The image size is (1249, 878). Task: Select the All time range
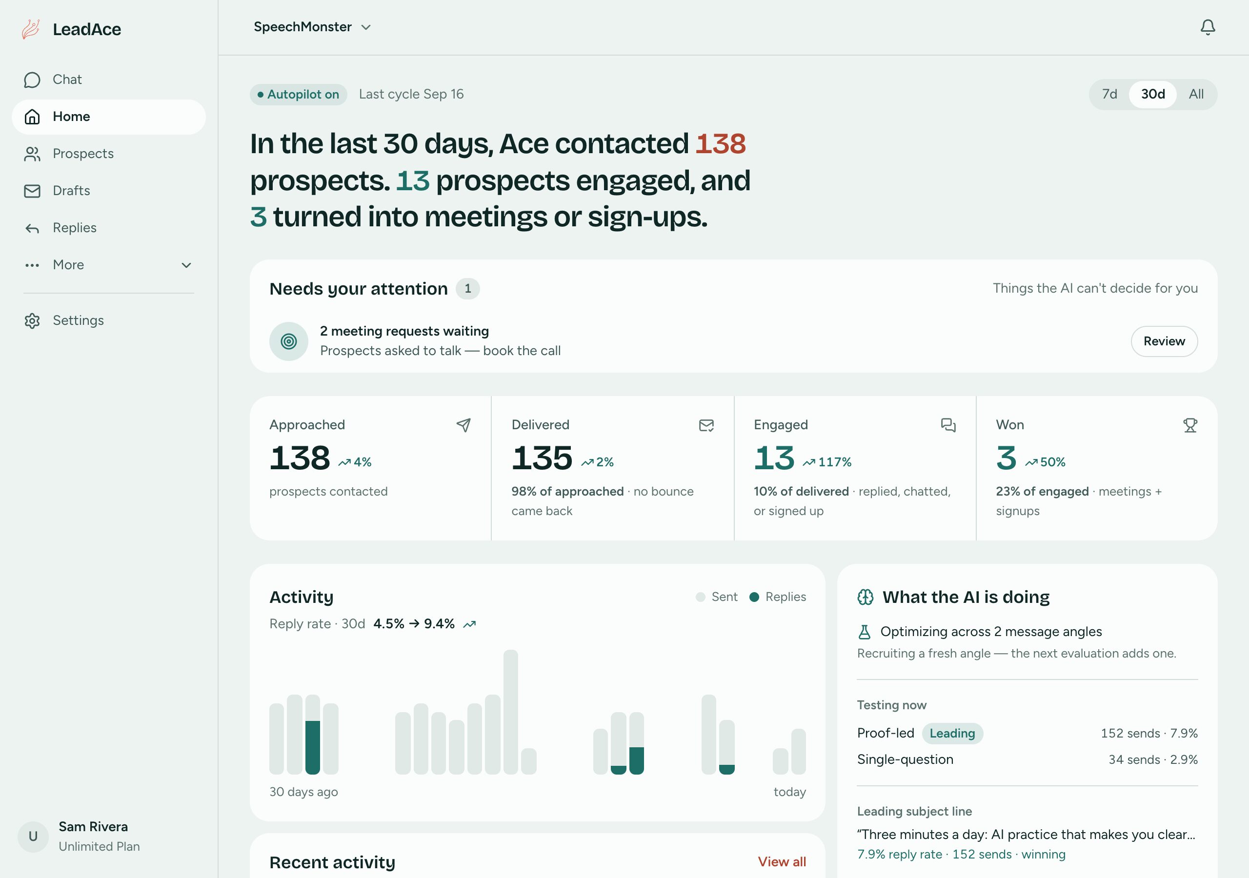point(1196,95)
